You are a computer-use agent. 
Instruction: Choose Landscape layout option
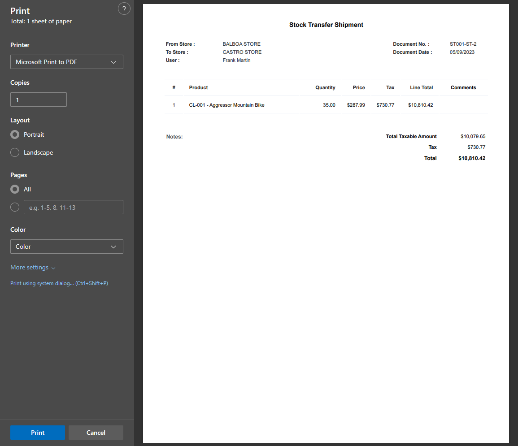15,152
